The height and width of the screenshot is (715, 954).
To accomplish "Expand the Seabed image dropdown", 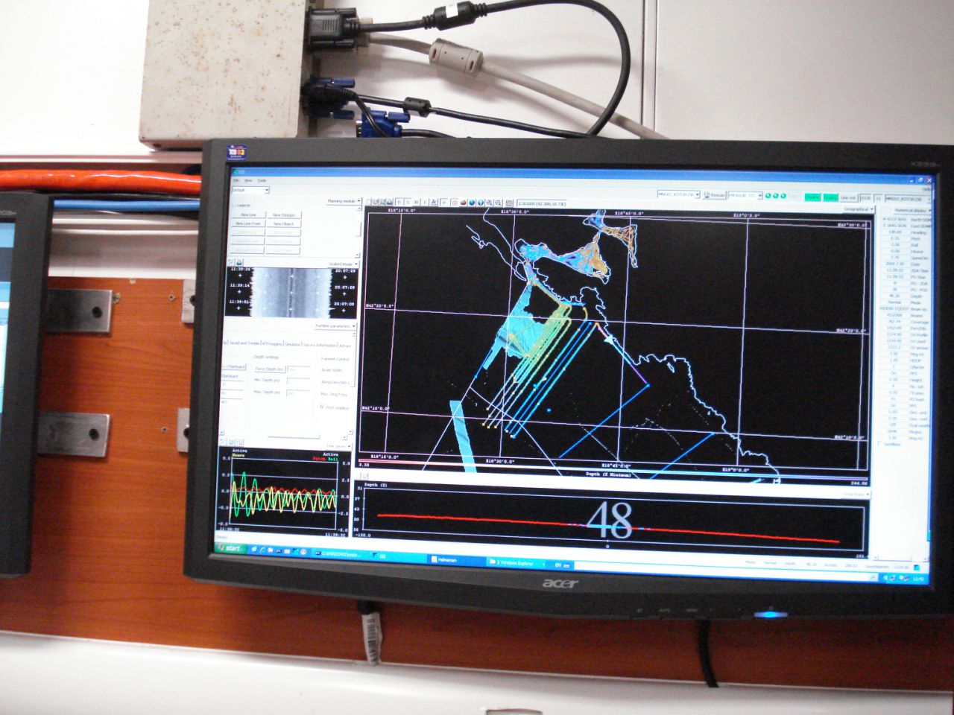I will pyautogui.click(x=343, y=264).
